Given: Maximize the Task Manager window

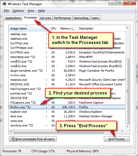Looking at the screenshot, I should click(120, 3).
